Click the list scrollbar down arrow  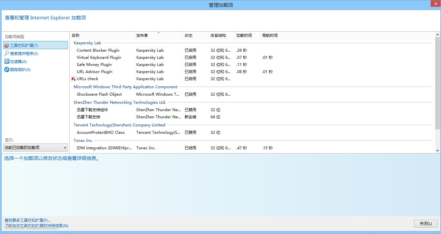(x=437, y=150)
